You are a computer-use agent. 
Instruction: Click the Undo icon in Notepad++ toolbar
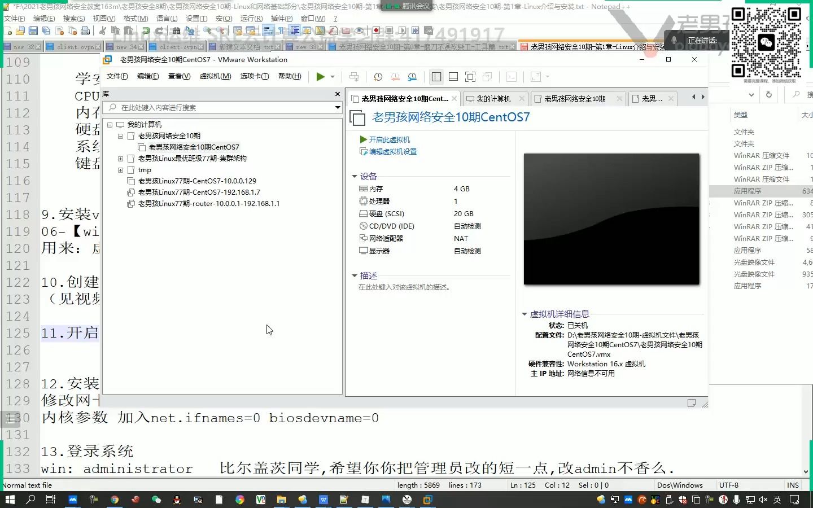point(146,30)
